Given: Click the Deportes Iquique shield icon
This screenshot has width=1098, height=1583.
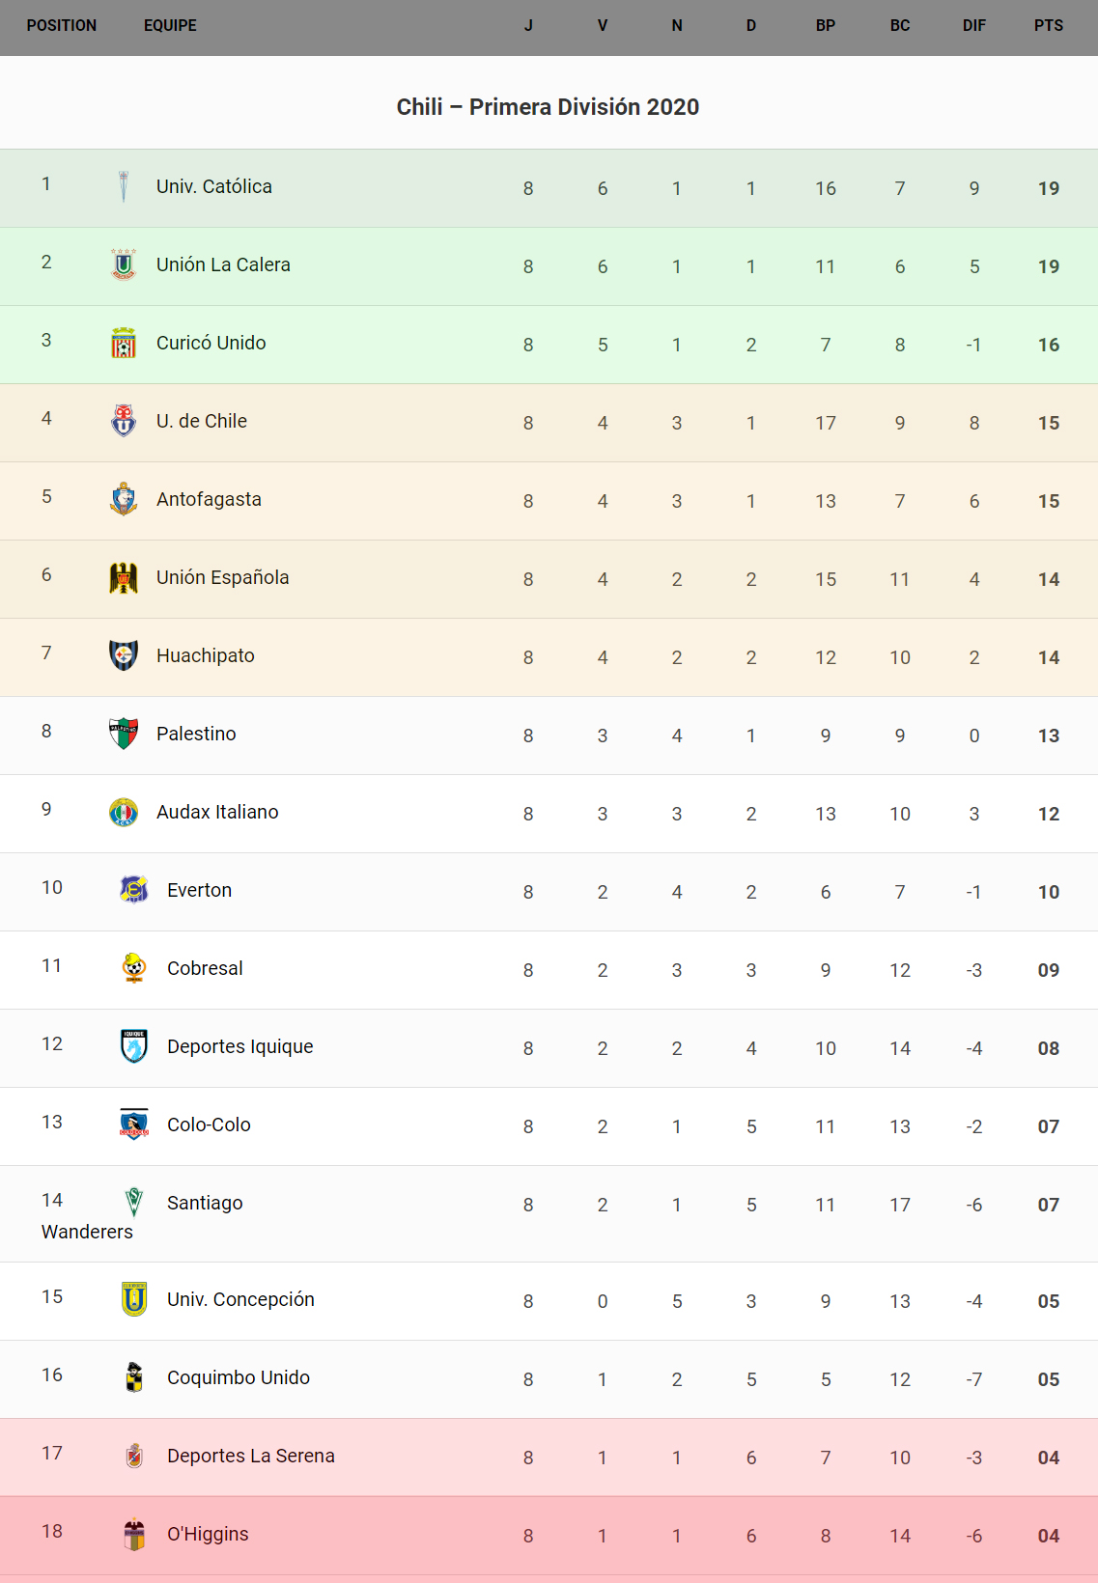Looking at the screenshot, I should coord(134,1046).
